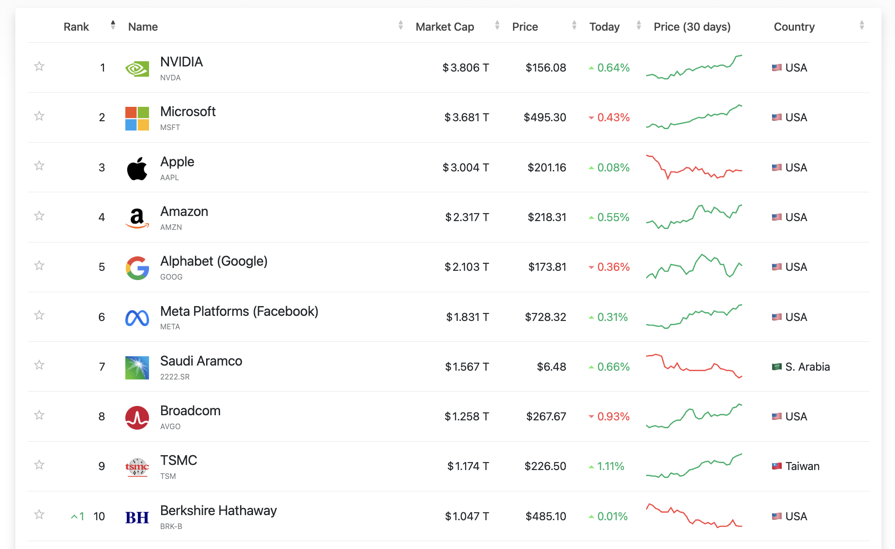Image resolution: width=895 pixels, height=549 pixels.
Task: Click the Meta infinity logo
Action: coord(137,318)
